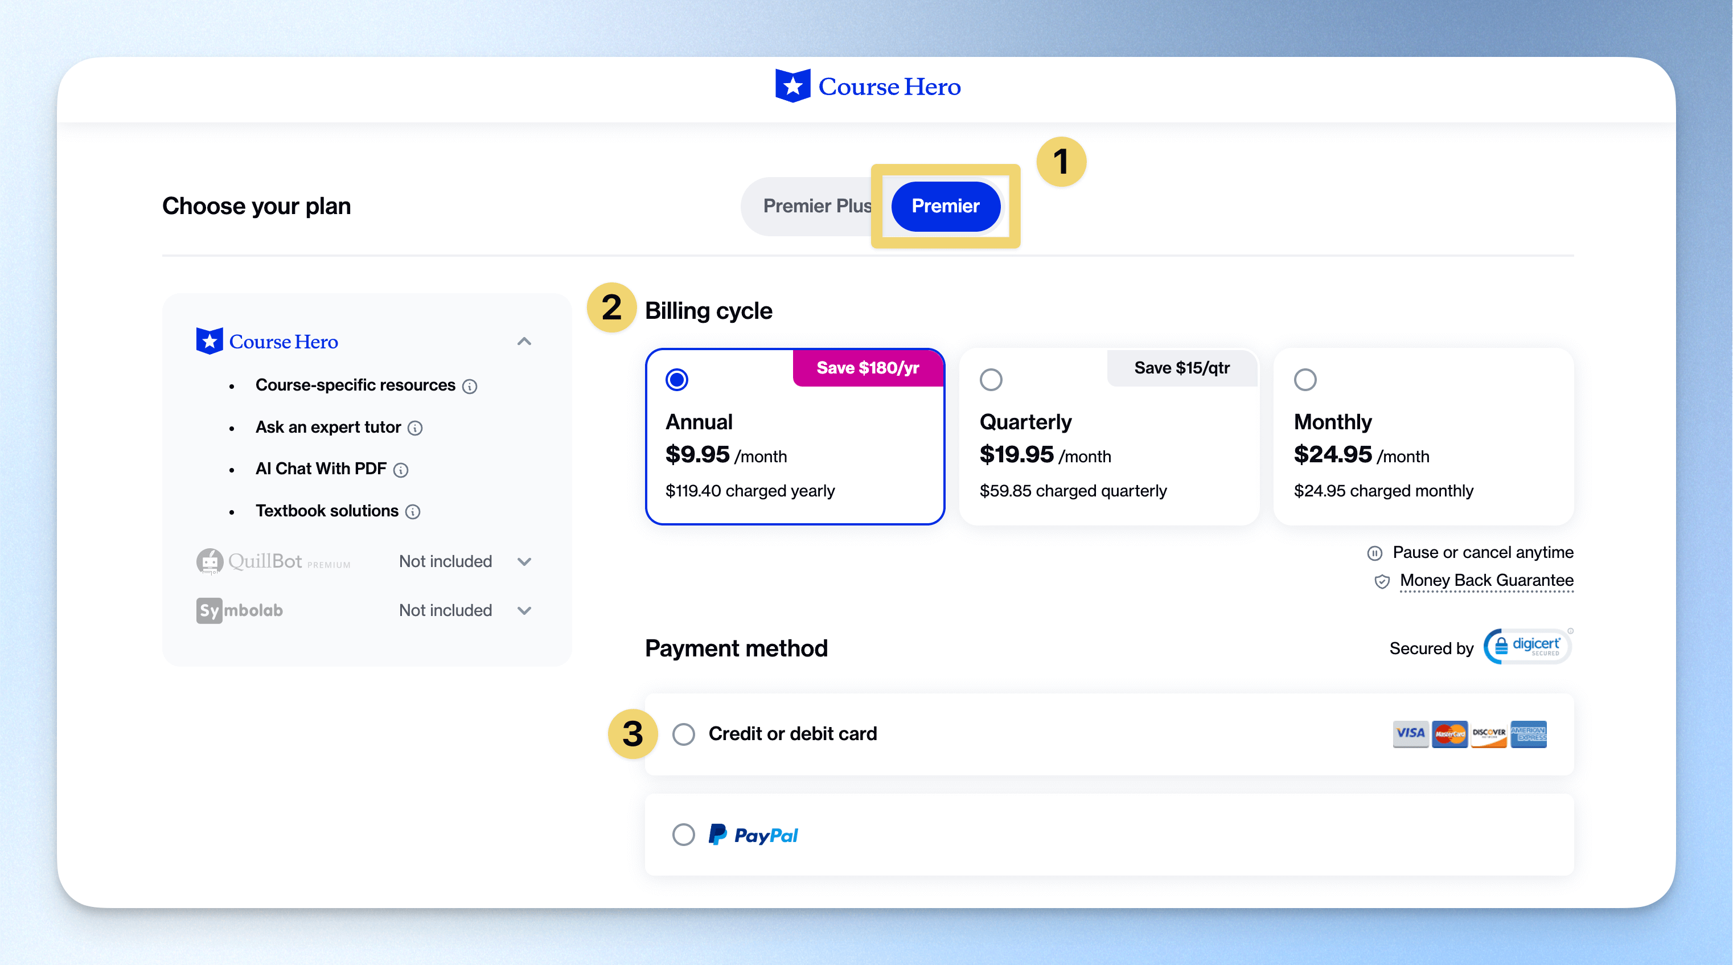Switch to the Premier Plus plan tab
The image size is (1733, 965).
817,206
